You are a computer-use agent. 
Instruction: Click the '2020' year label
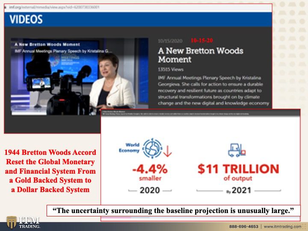[x=150, y=190]
